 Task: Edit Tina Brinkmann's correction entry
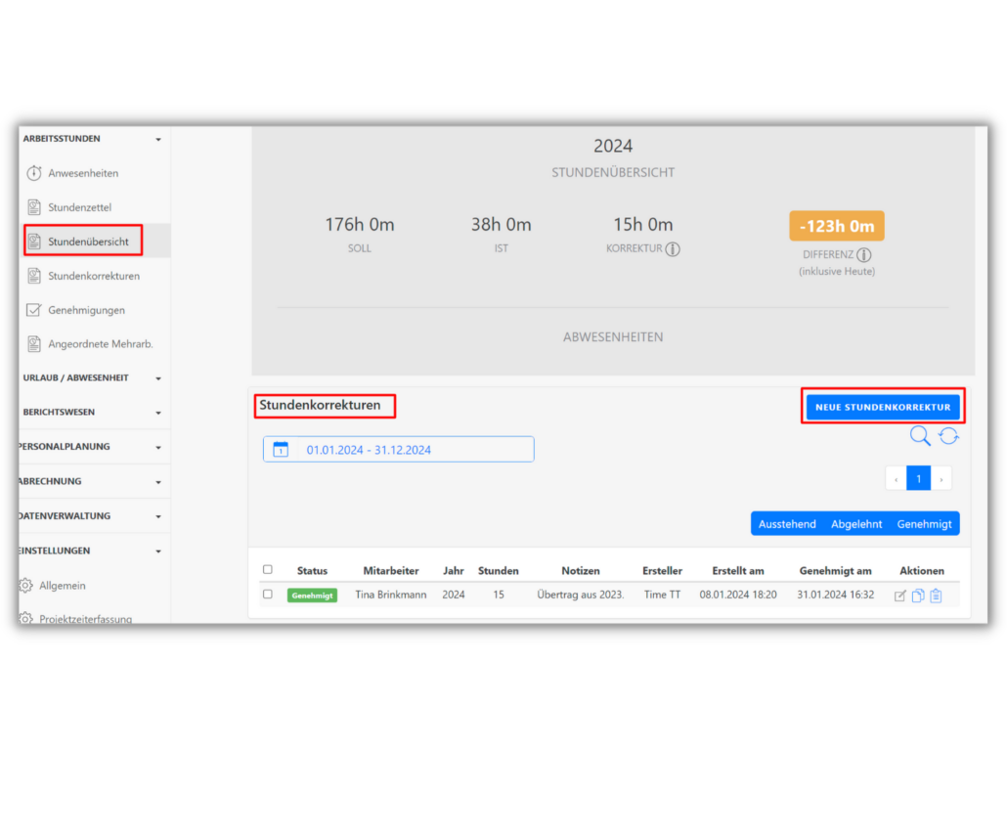pyautogui.click(x=900, y=596)
